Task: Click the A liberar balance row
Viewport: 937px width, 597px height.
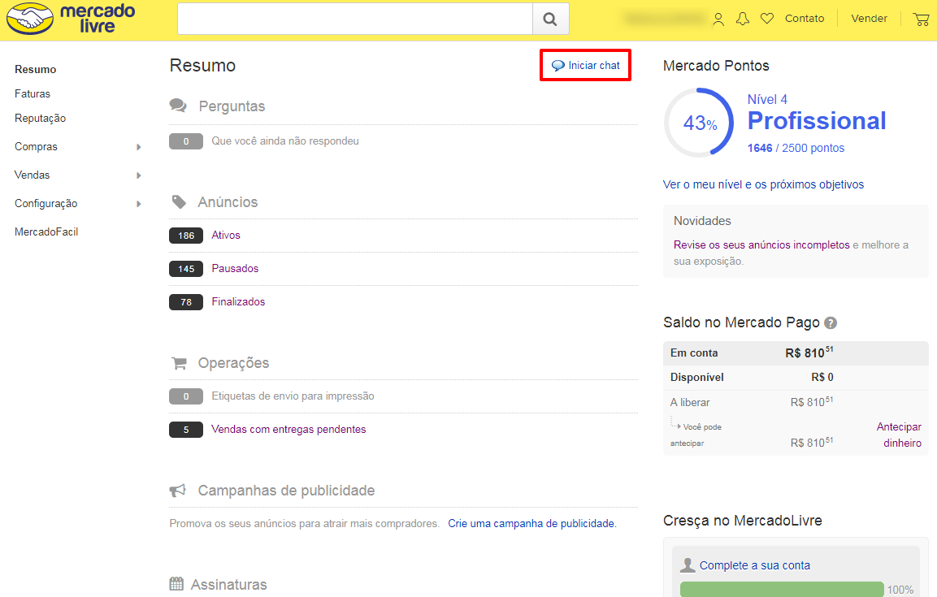Action: click(796, 402)
